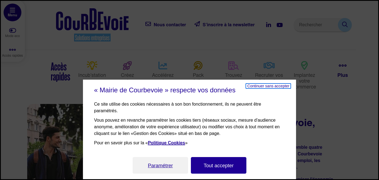The image size is (379, 180).
Task: Open Accès rapides in the sidebar
Action: (12, 52)
